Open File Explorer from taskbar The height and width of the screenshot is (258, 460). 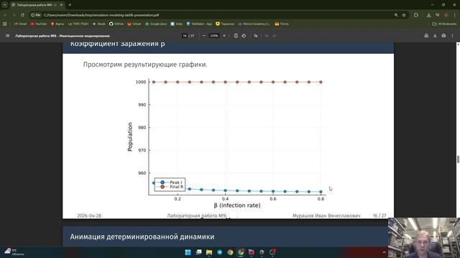pos(209,252)
